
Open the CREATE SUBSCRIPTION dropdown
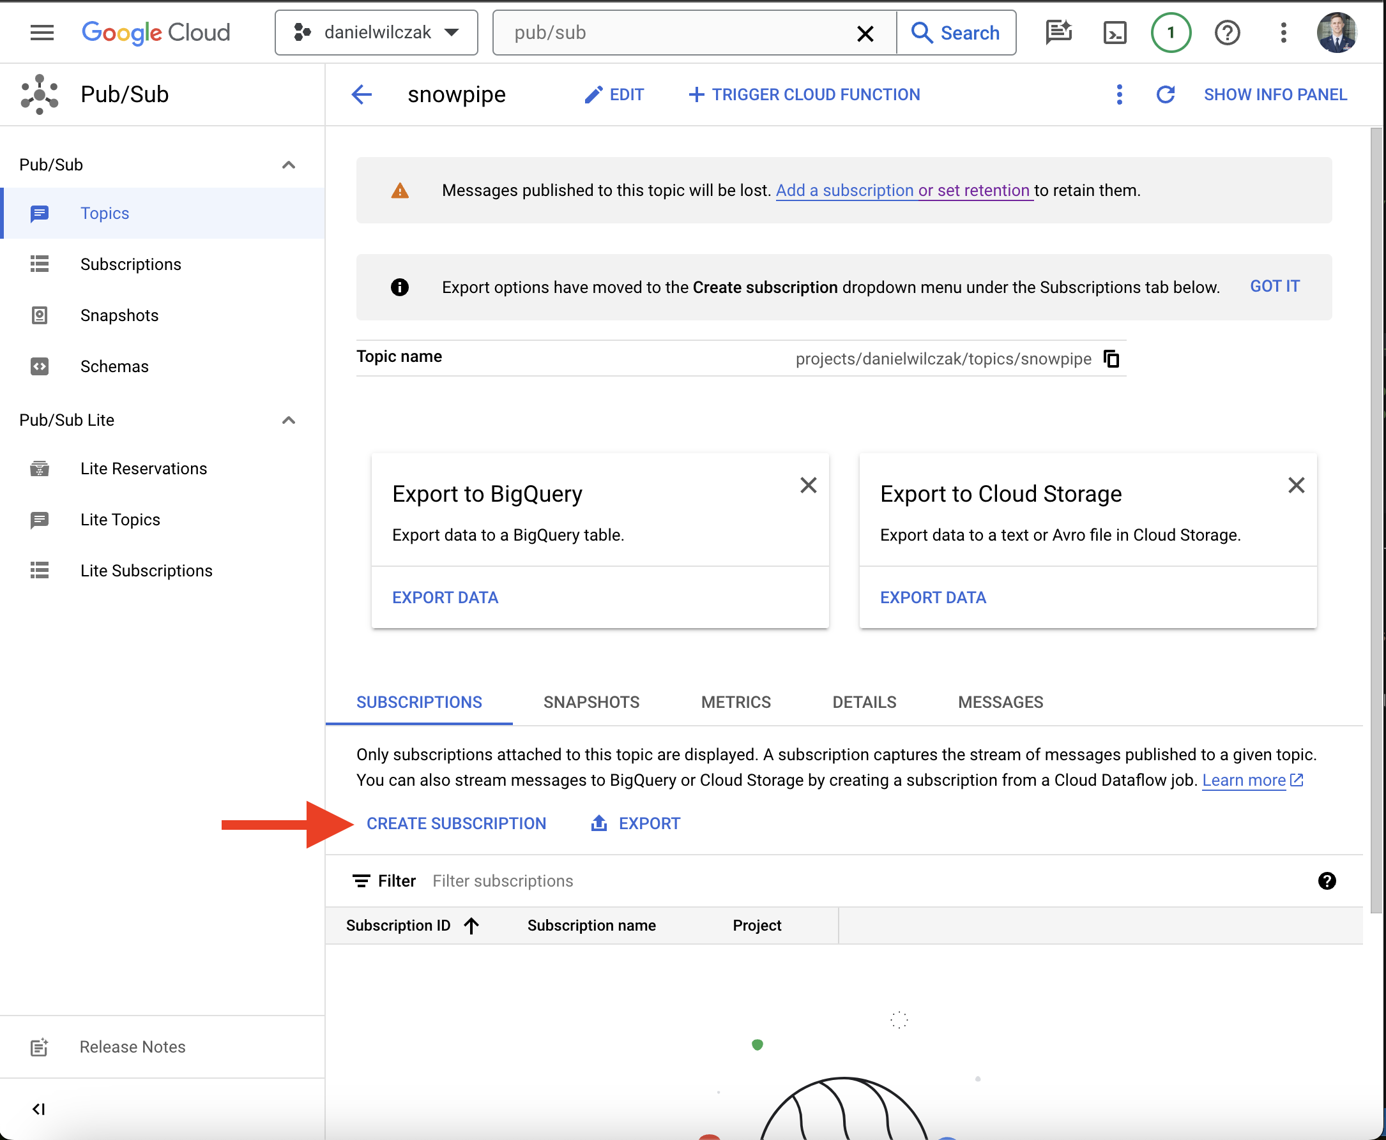[456, 823]
